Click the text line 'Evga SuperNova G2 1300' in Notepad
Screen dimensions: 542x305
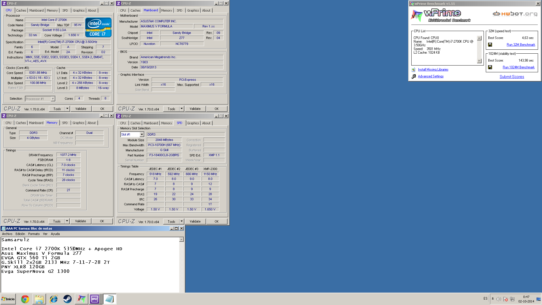coord(36,271)
